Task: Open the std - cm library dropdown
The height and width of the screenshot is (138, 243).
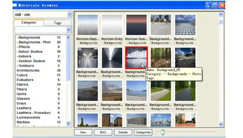Action: (x=70, y=14)
